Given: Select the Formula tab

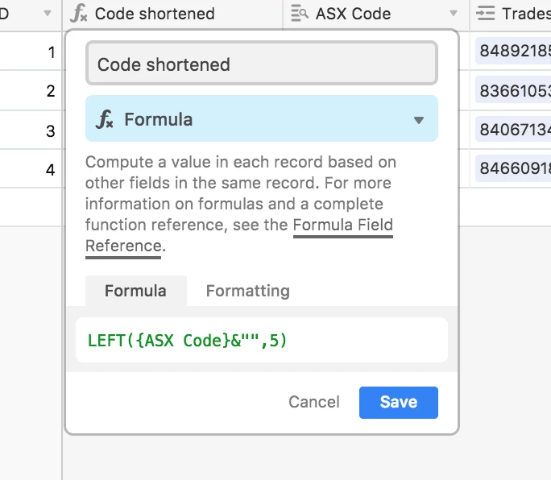Looking at the screenshot, I should 135,291.
